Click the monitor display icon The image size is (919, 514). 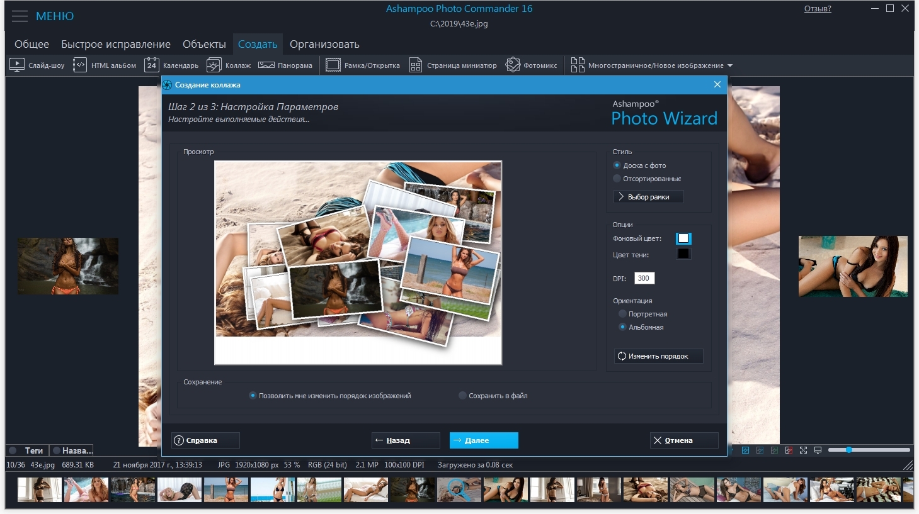[818, 450]
